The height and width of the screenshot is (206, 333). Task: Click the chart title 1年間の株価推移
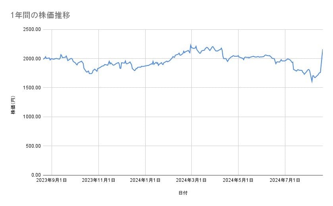click(x=41, y=15)
